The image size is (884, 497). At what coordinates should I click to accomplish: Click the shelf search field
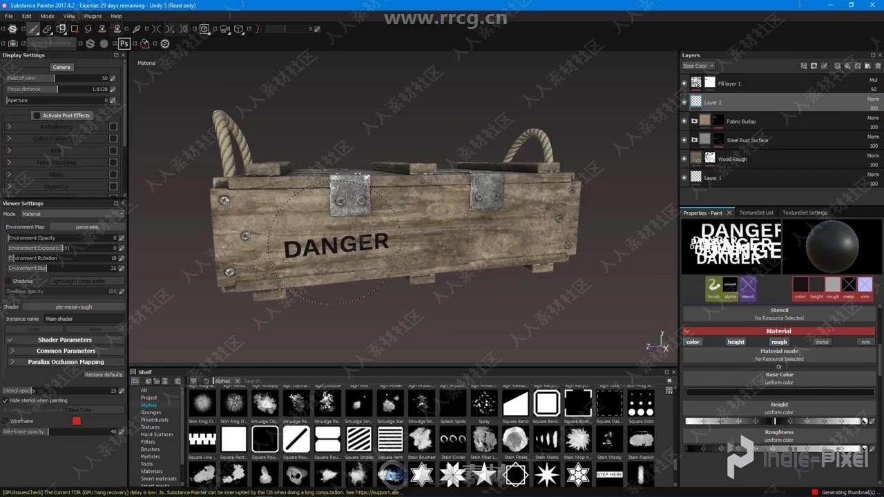tap(452, 381)
